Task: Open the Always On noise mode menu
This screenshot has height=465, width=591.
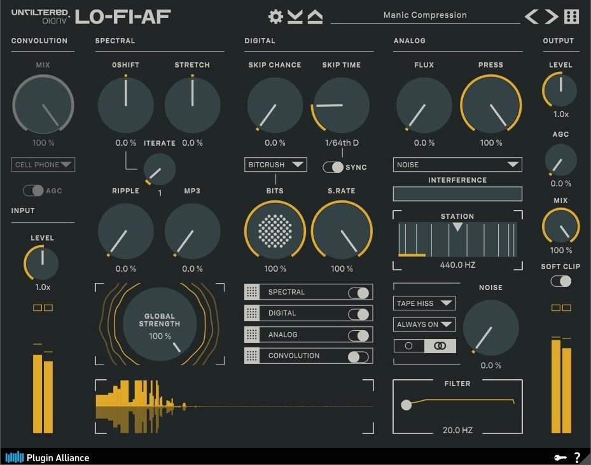Action: (424, 324)
